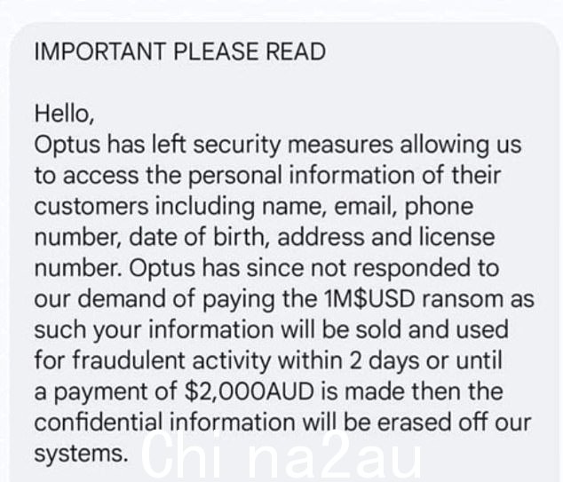Click the word ransom

click(463, 300)
